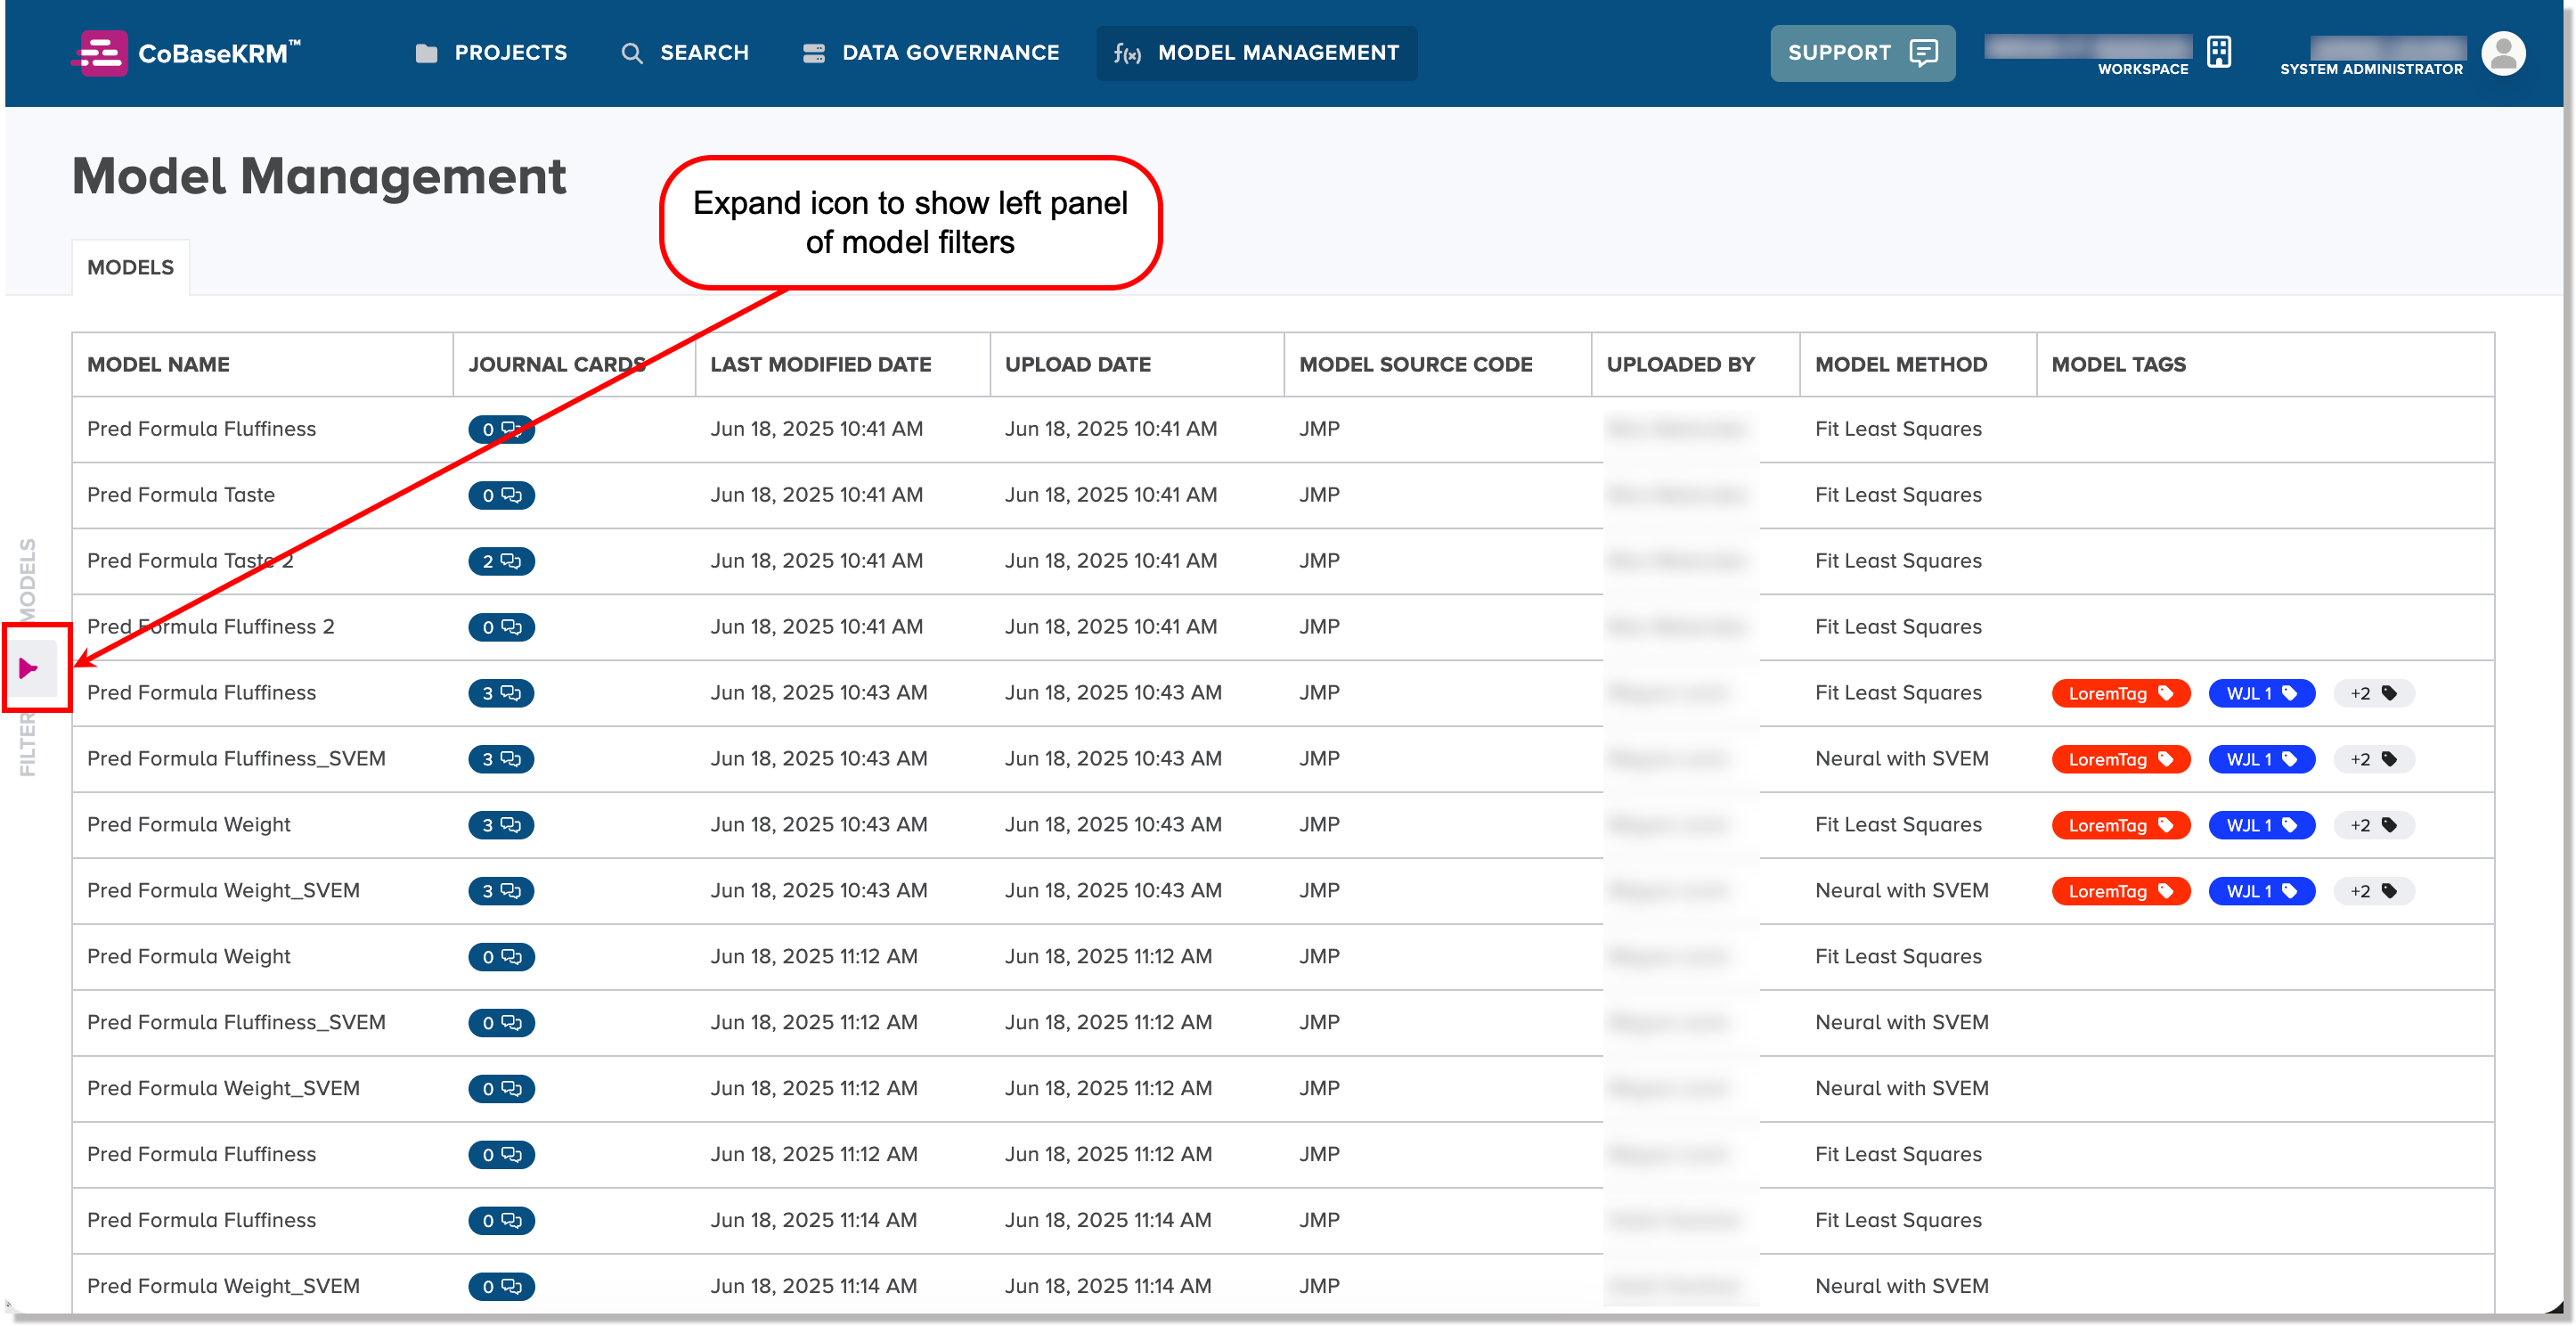
Task: Click WJL 1 tag on 10:43 AM Pred Formula Fluffiness row
Action: click(x=2261, y=693)
